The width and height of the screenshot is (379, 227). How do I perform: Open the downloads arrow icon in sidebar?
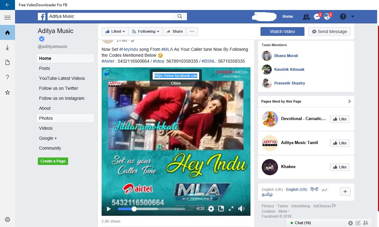click(x=8, y=47)
